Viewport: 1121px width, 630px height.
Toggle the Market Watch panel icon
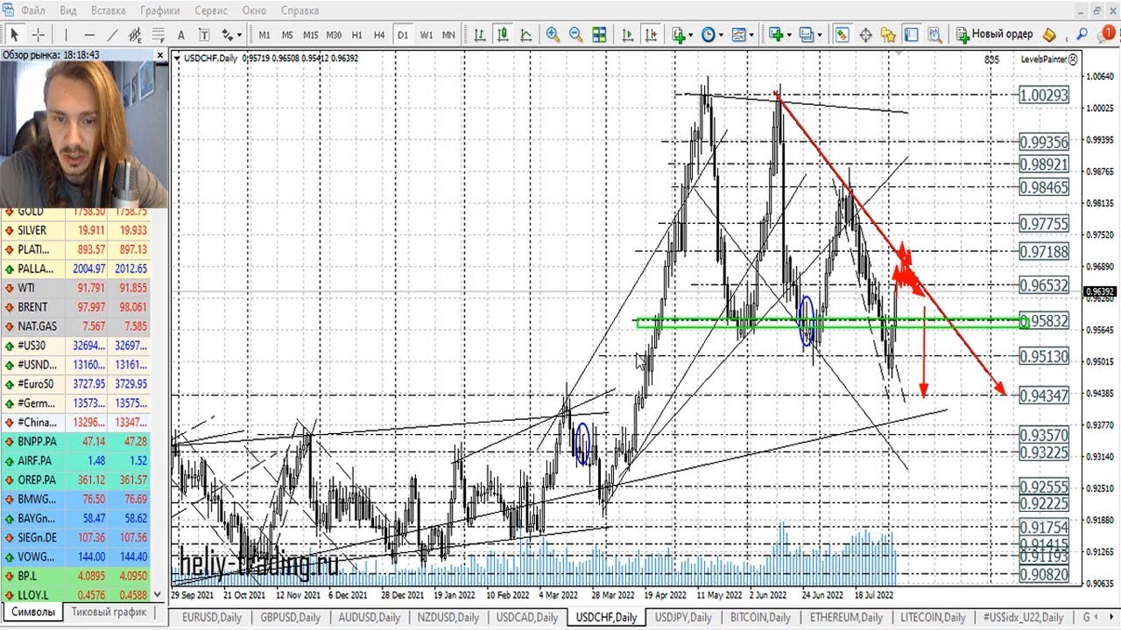pyautogui.click(x=842, y=35)
